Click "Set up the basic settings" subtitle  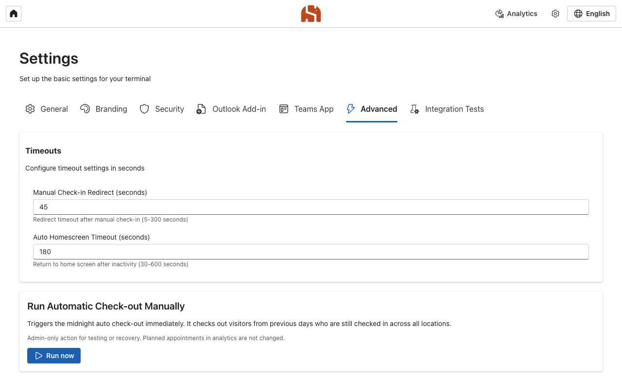point(85,79)
